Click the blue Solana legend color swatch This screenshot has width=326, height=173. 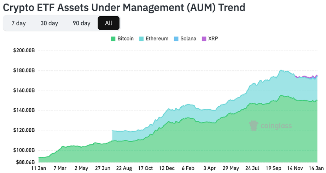click(x=176, y=38)
